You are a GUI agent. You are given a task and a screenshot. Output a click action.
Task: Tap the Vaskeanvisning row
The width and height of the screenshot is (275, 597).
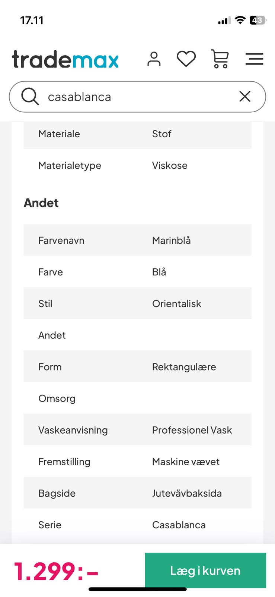137,430
